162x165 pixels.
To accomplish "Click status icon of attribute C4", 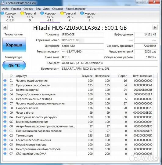I will (5, 140).
